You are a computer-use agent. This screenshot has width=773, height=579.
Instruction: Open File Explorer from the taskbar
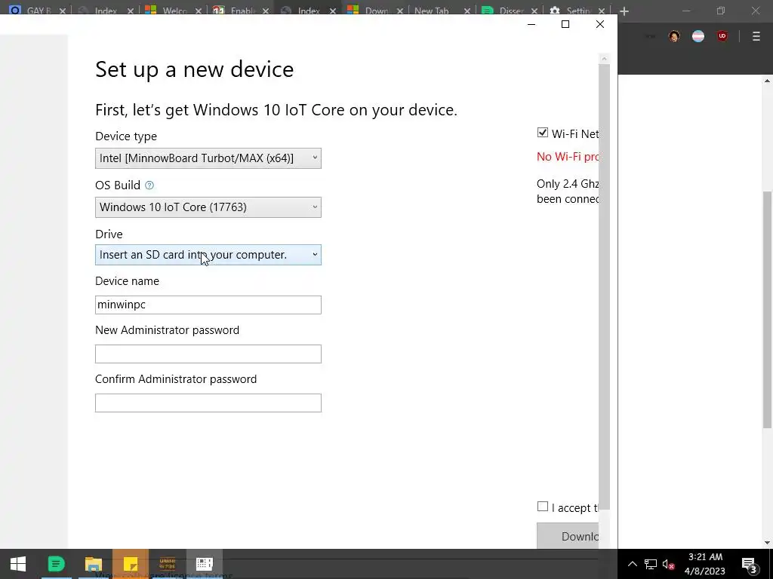point(93,564)
